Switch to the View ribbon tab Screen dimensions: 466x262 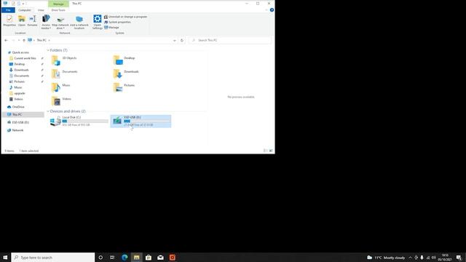41,10
